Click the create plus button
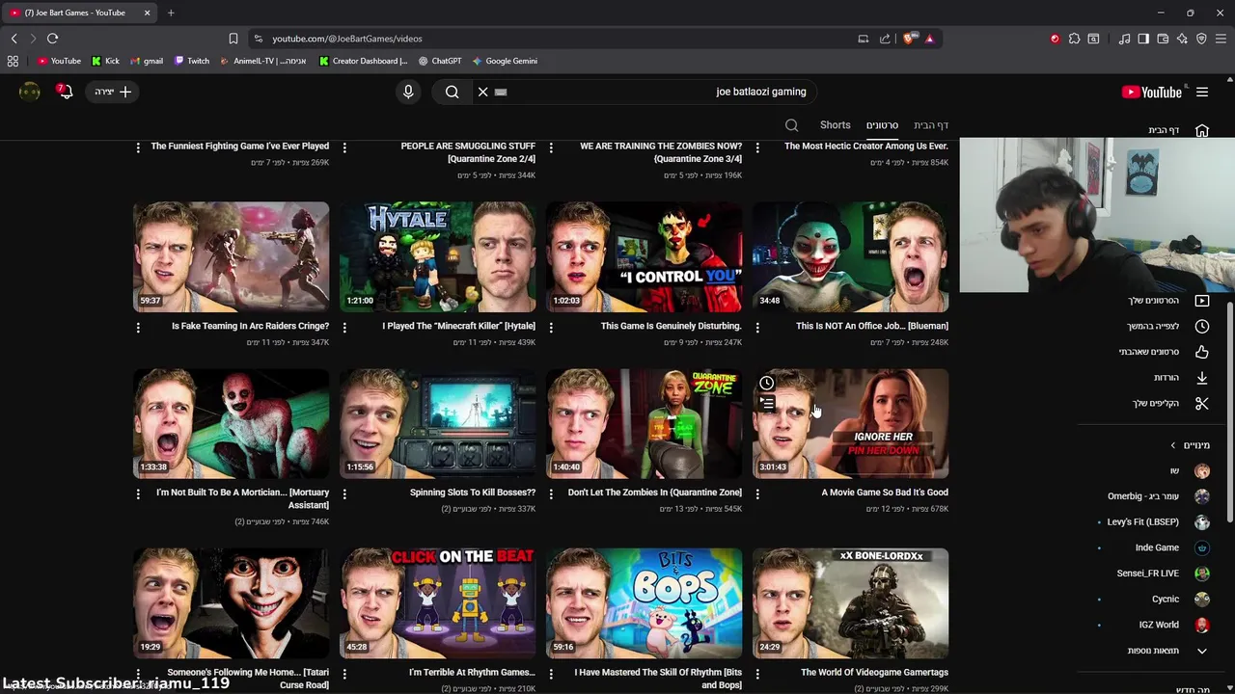Viewport: 1235px width, 694px height. 114,92
